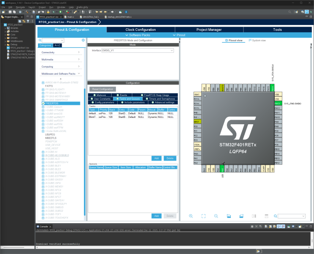Open the Config parameters tab

pos(103,102)
